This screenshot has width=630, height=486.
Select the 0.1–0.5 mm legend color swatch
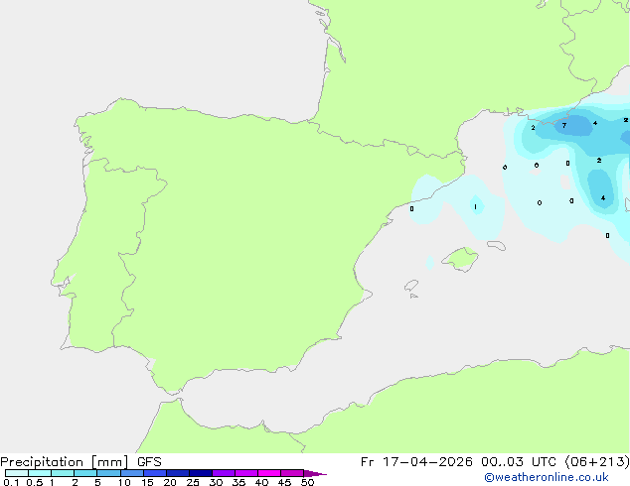click(17, 473)
